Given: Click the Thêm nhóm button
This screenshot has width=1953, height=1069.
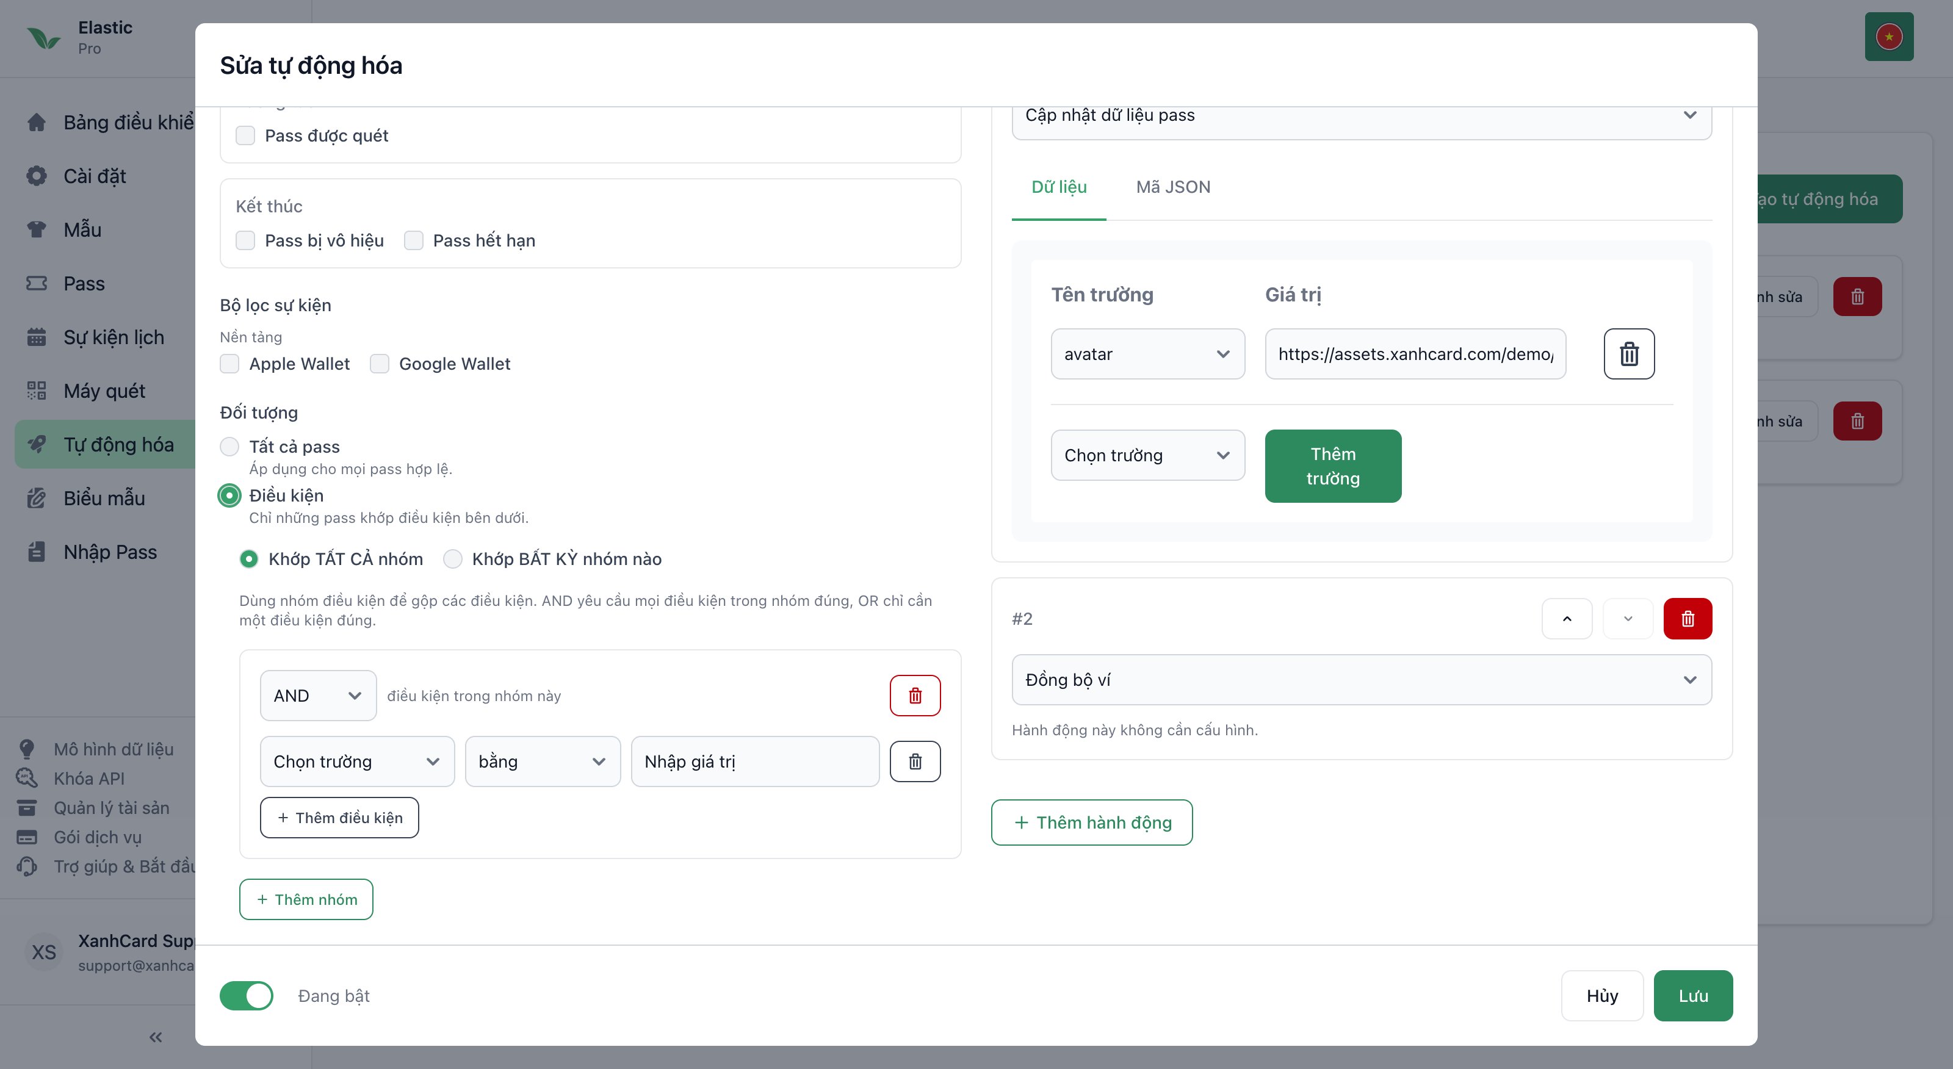Looking at the screenshot, I should click(306, 899).
